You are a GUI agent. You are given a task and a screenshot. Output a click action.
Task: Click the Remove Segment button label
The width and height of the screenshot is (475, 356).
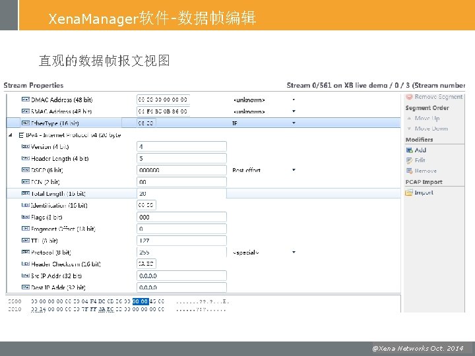(x=438, y=96)
